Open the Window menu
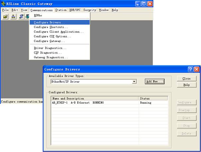 (104, 10)
